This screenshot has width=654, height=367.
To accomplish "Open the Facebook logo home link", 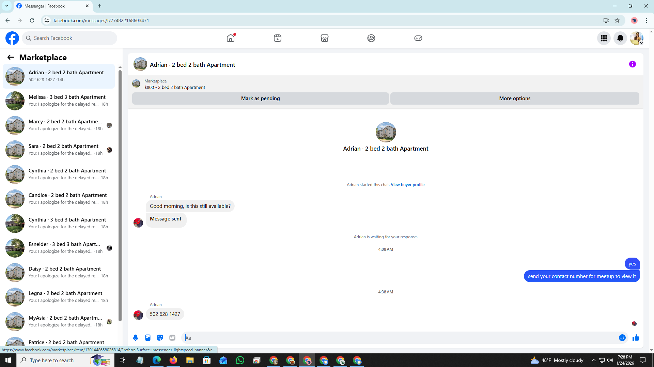I will point(12,38).
